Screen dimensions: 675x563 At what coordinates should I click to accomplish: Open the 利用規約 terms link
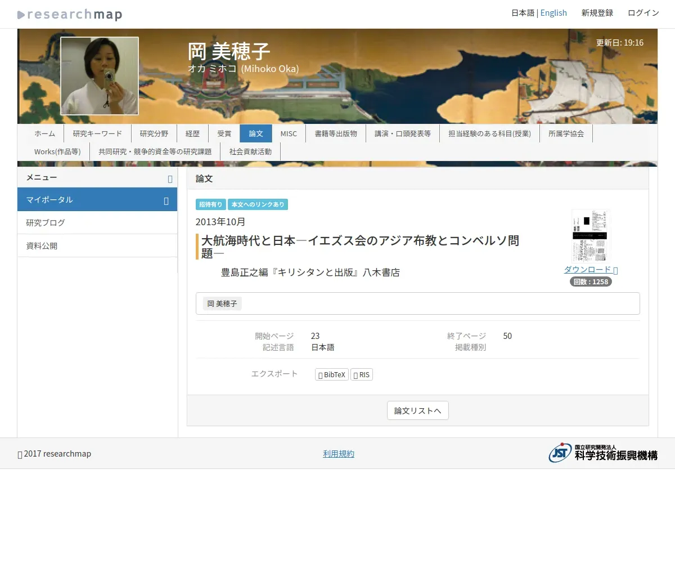click(339, 454)
